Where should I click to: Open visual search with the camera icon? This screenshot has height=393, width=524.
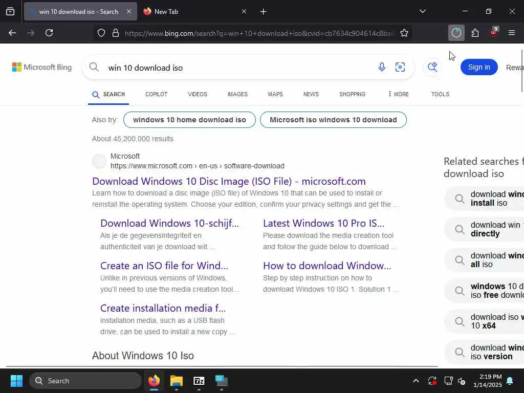(400, 67)
